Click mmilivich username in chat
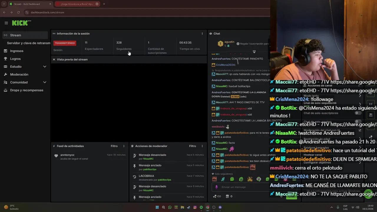The image size is (377, 212). click(x=218, y=127)
